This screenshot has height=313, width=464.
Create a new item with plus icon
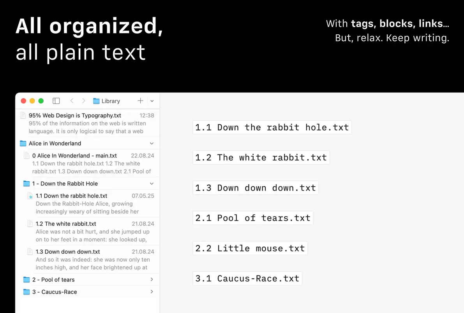[140, 101]
